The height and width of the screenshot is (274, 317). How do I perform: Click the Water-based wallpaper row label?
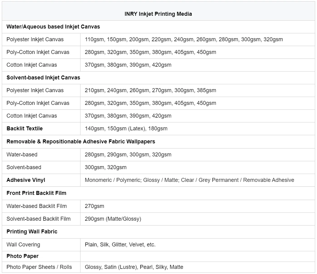[x=22, y=155]
